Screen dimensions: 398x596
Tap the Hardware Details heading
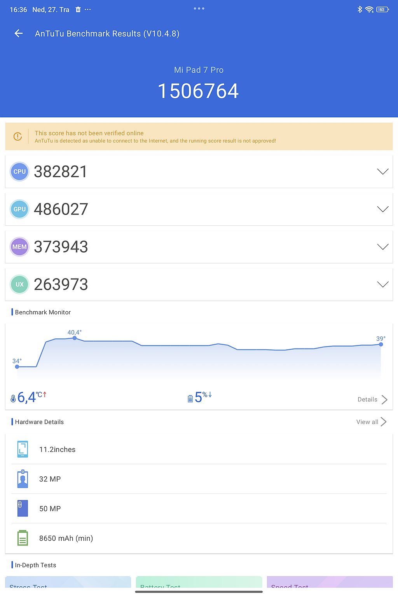(39, 422)
